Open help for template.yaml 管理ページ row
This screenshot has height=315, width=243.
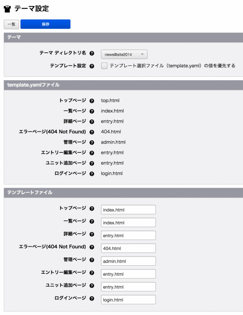click(92, 142)
